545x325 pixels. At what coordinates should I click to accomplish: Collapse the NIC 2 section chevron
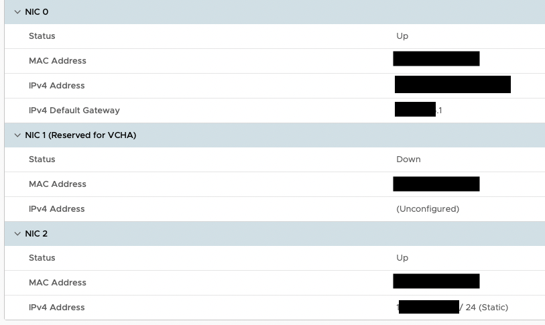(17, 234)
